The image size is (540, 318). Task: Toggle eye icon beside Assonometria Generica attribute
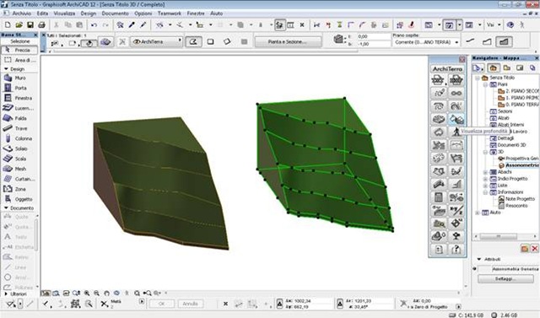click(474, 269)
